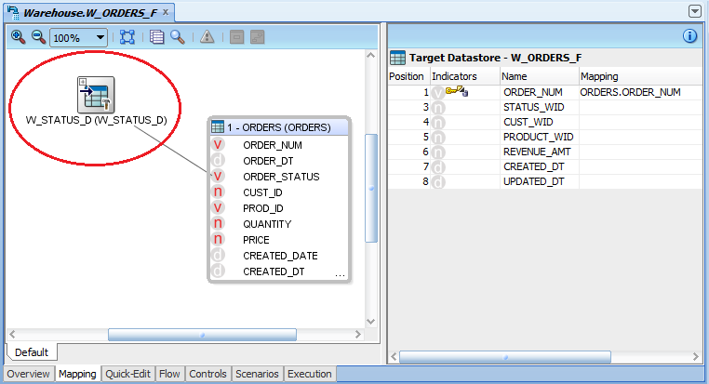The height and width of the screenshot is (384, 709).
Task: Switch to the Execution tab
Action: coord(310,374)
